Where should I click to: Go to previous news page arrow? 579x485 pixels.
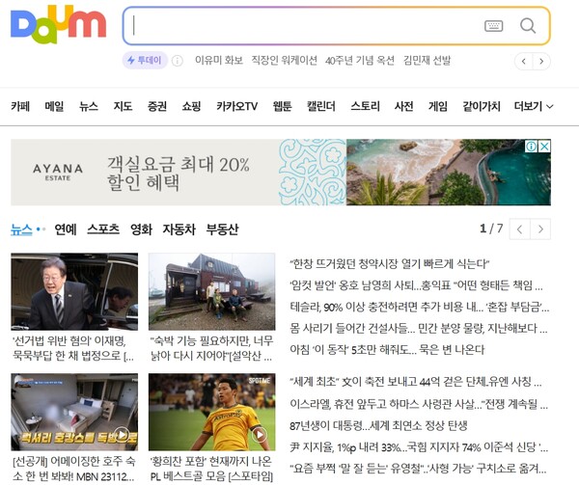(x=519, y=229)
